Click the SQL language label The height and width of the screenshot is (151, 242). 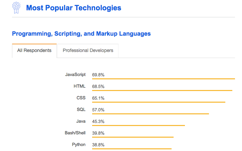tap(81, 110)
